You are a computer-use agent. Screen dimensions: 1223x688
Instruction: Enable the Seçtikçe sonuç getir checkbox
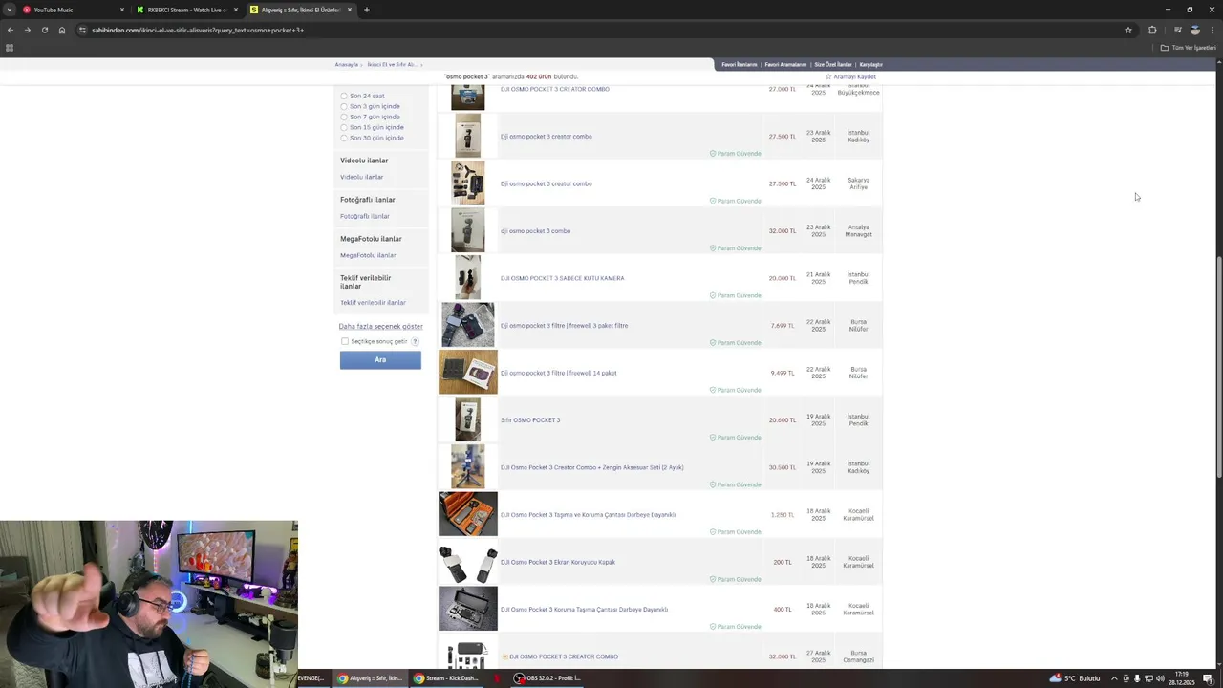tap(345, 341)
